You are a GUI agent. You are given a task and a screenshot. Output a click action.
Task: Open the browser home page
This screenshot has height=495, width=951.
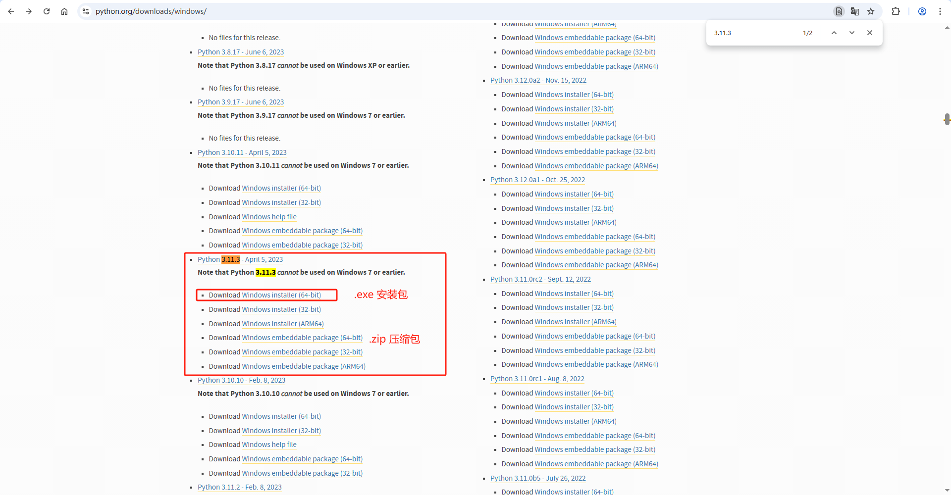tap(64, 11)
